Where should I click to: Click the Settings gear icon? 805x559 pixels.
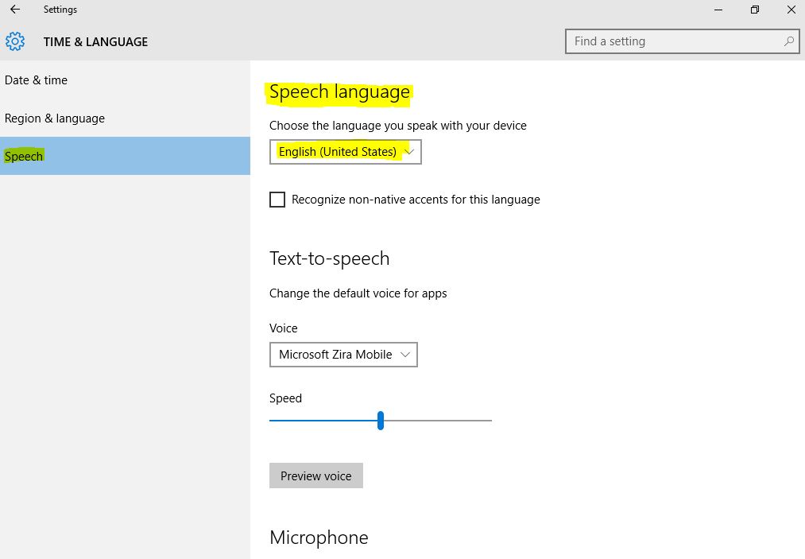point(15,41)
